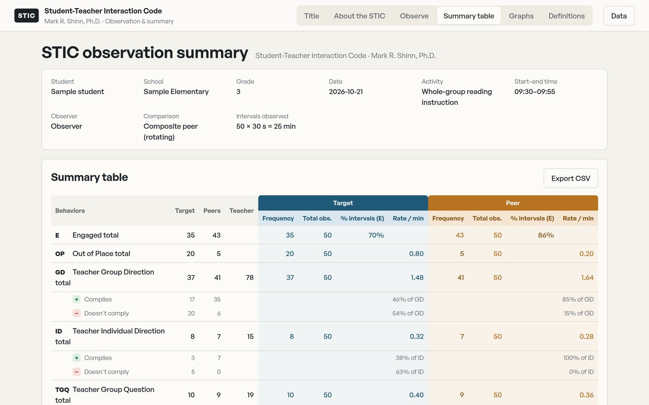Click Teacher Group Direction total label

coord(105,277)
